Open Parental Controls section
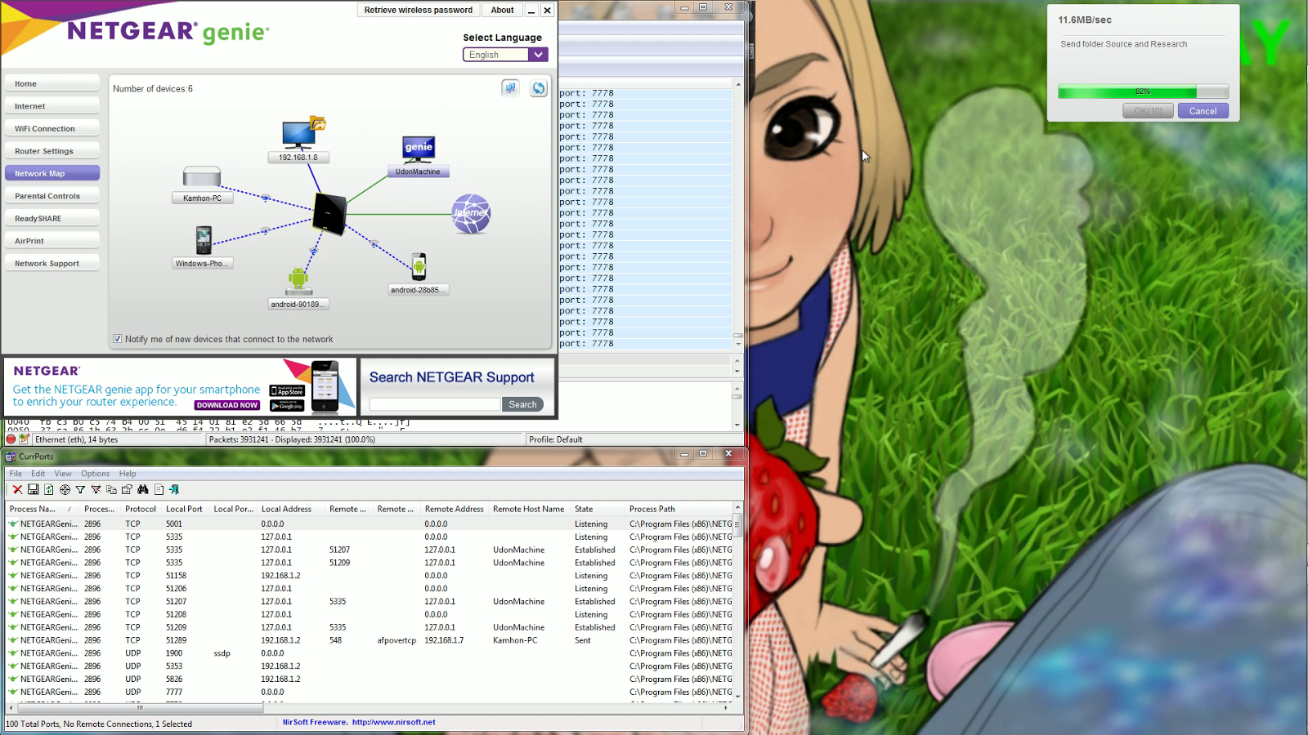 (52, 196)
